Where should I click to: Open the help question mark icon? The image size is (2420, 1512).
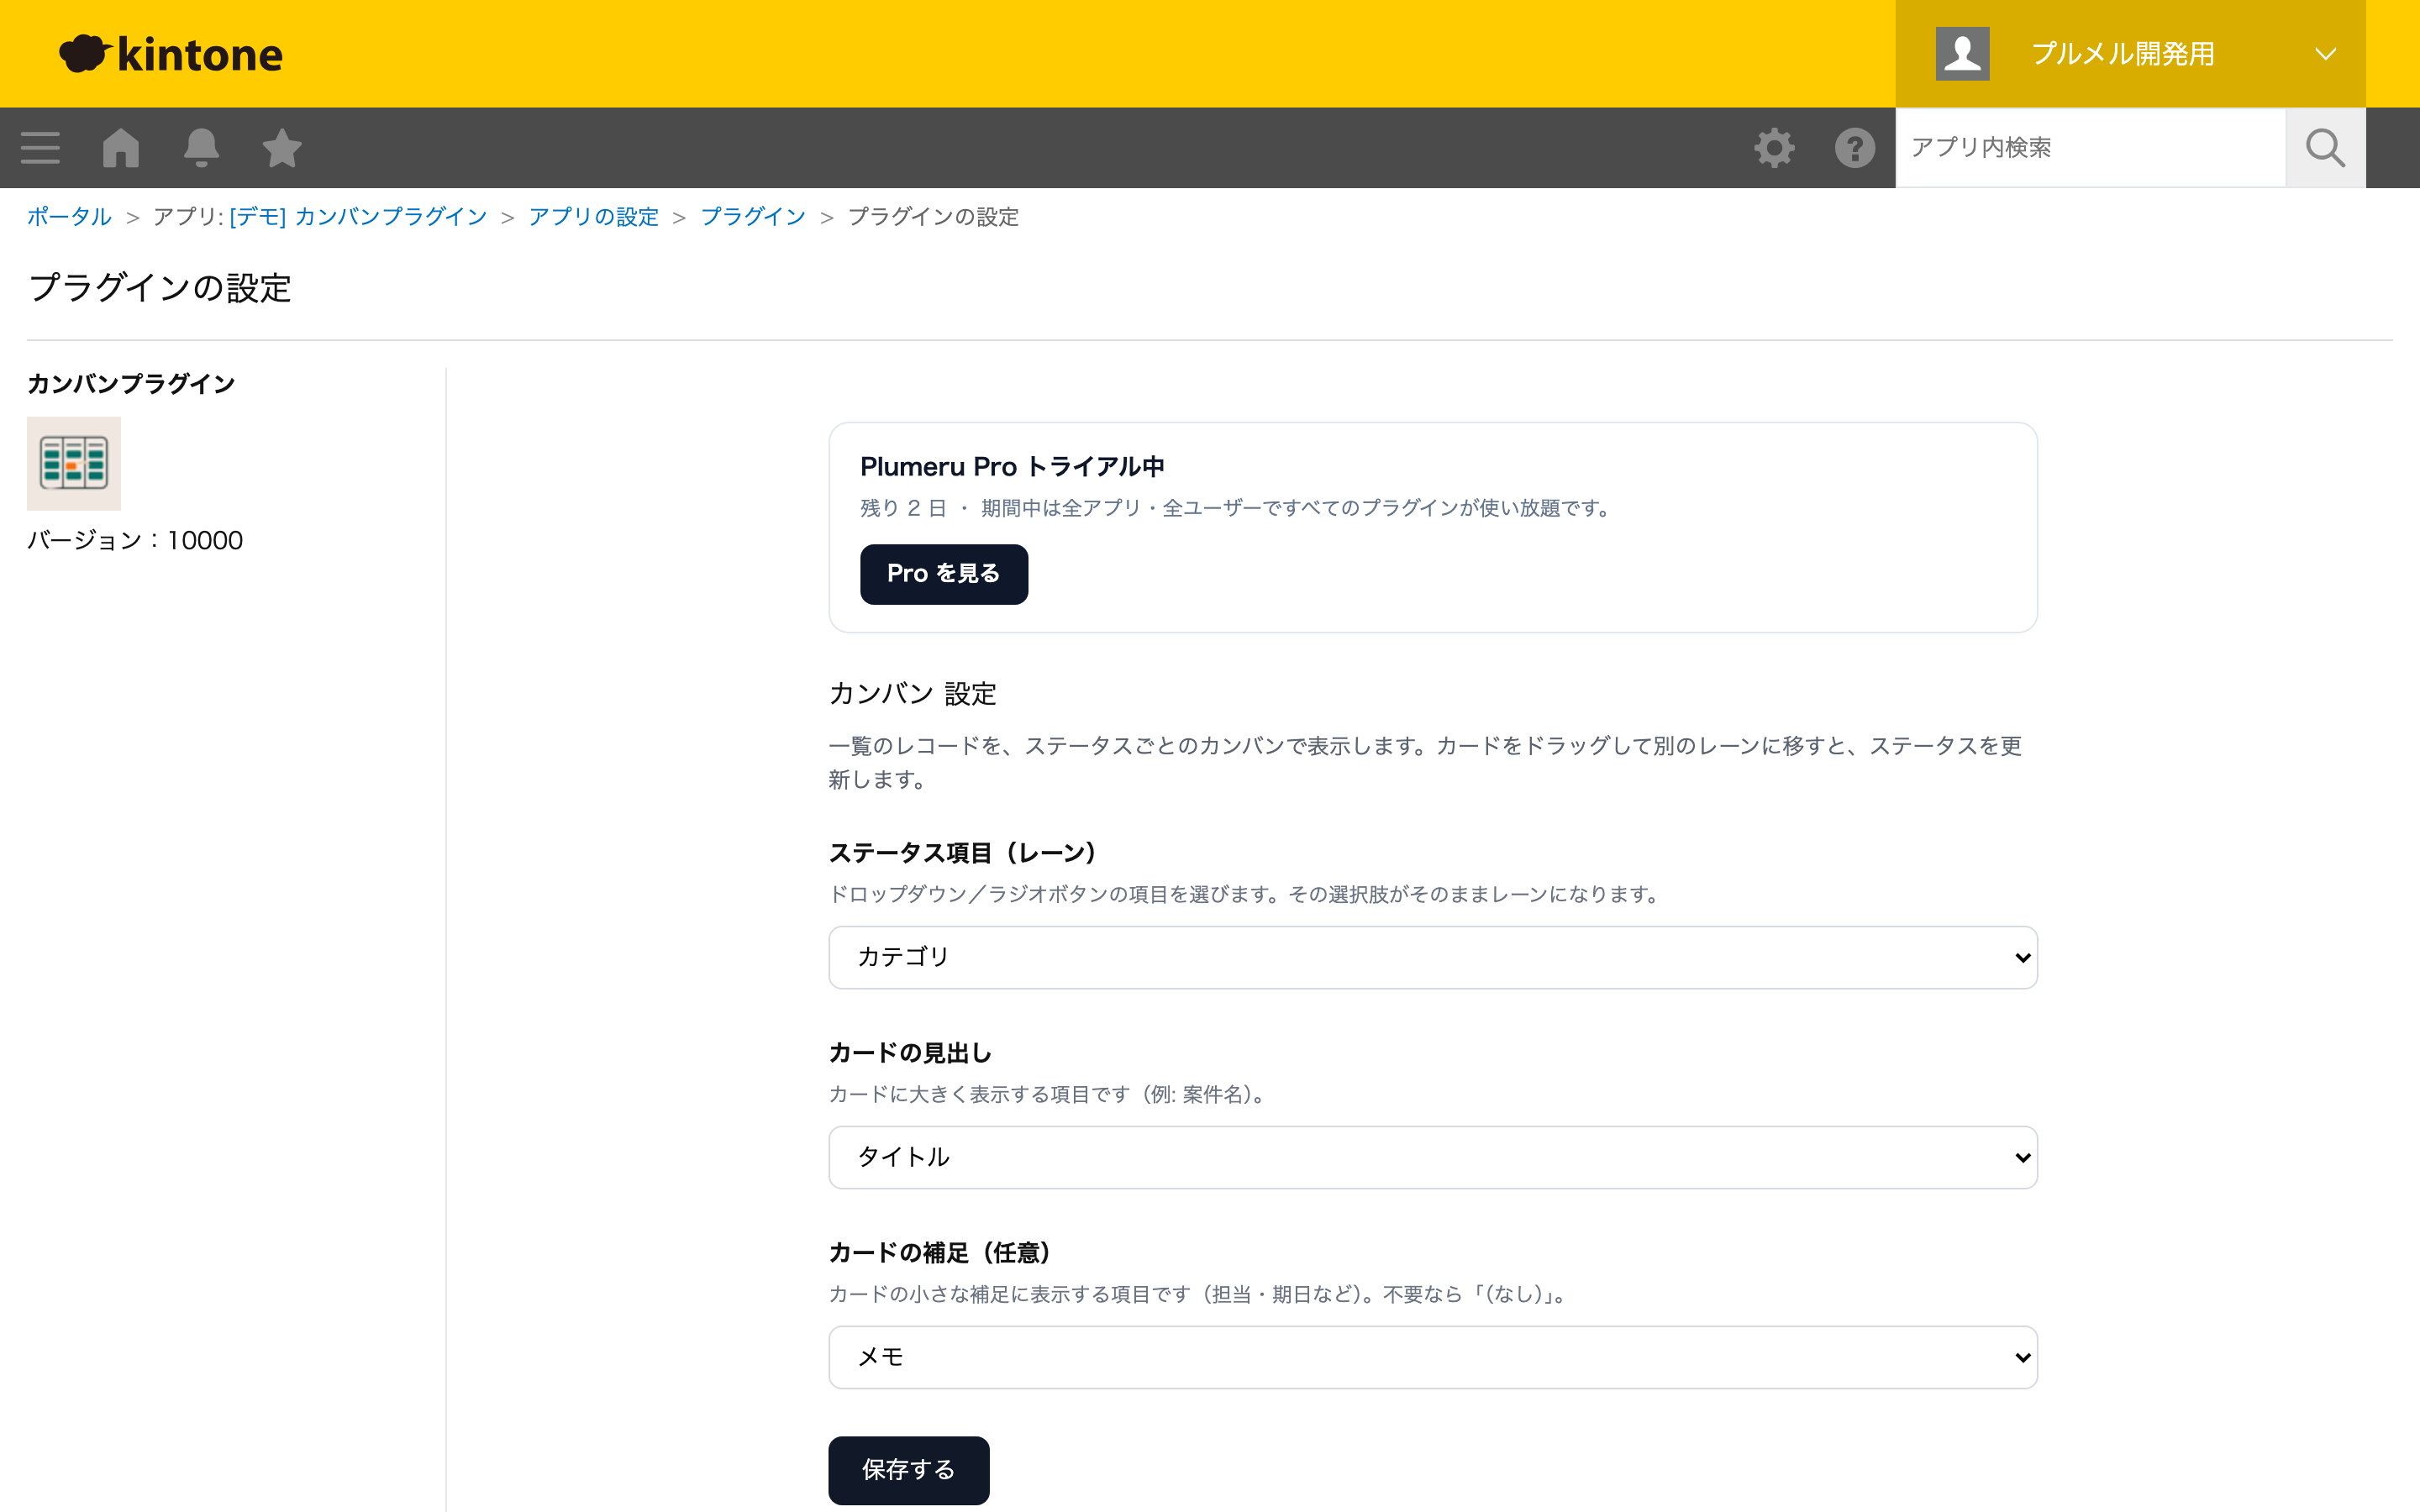[1854, 148]
